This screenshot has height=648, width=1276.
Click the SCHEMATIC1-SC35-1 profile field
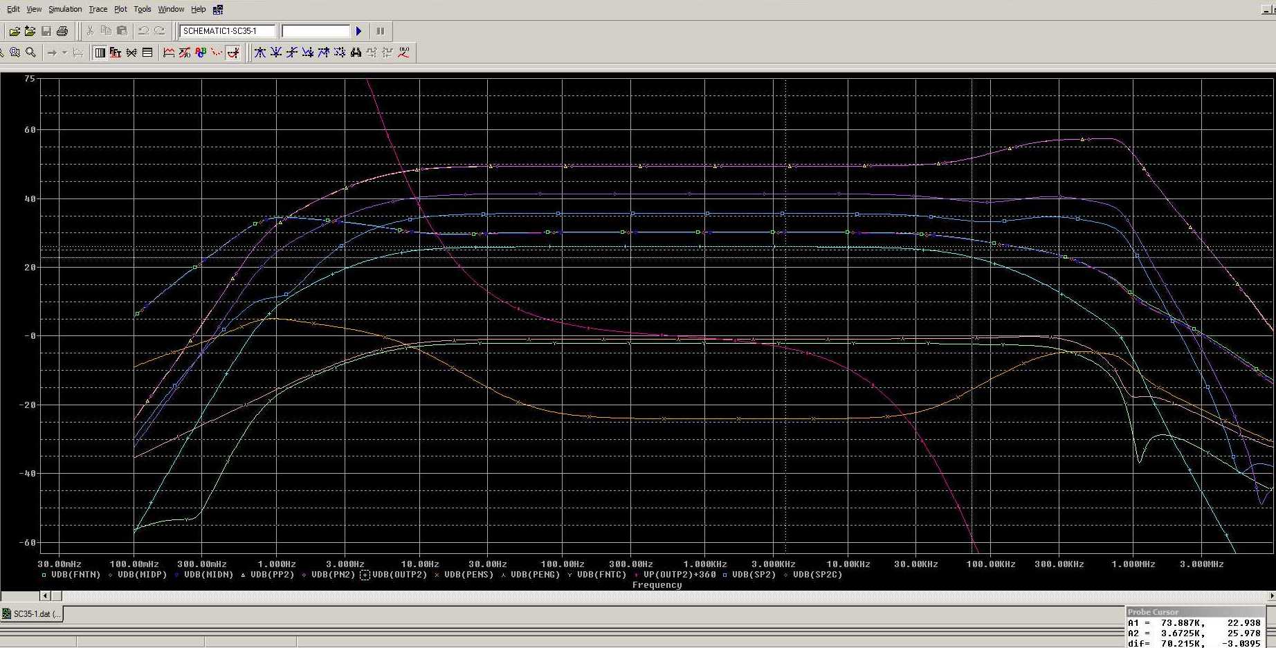pos(228,31)
